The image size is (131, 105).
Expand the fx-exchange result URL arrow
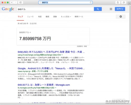(x=62, y=55)
